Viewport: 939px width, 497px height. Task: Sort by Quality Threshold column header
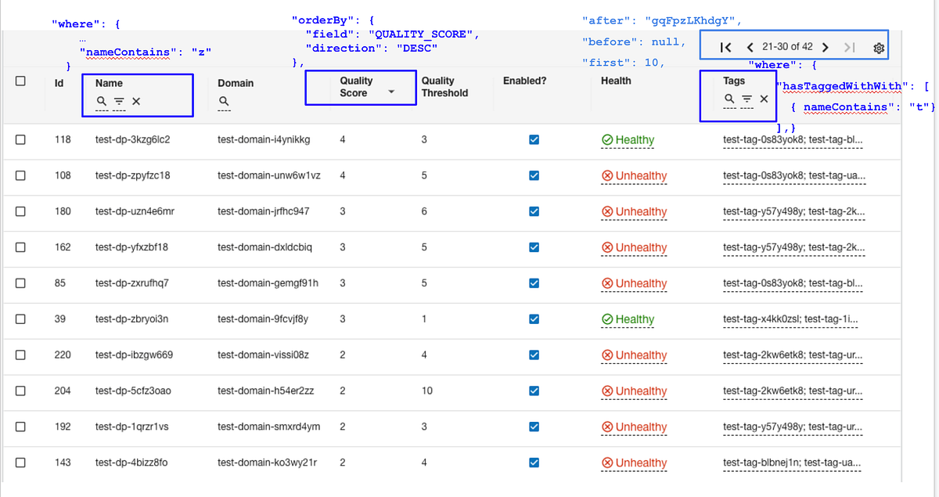pos(444,87)
